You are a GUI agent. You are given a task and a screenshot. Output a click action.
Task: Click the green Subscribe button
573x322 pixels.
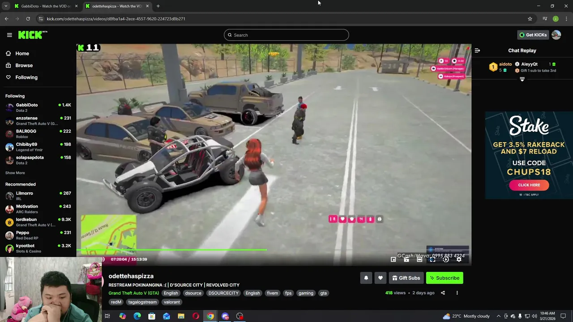click(445, 278)
